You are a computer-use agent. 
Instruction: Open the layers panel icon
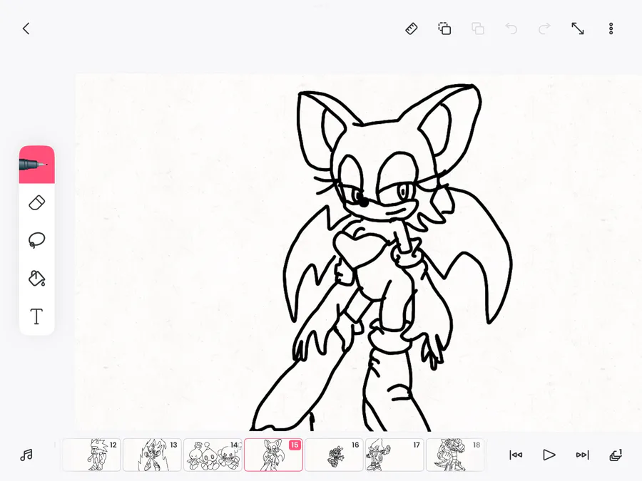(x=616, y=455)
